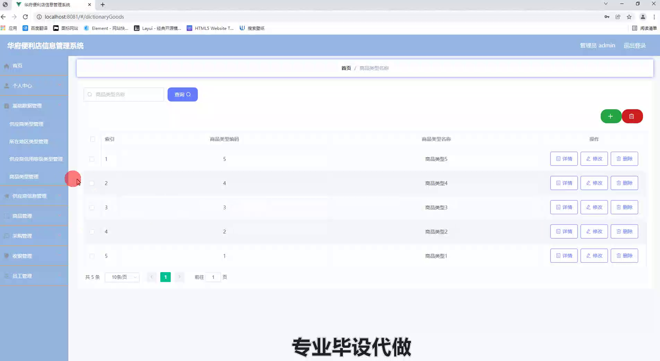
Task: Check the row checkbox for 商品类型1
Action: click(92, 256)
